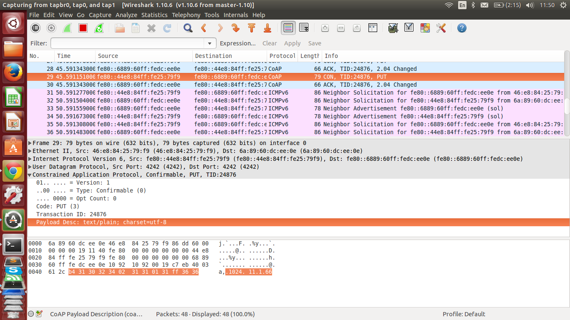Open capture options from the toolbar

click(x=51, y=28)
